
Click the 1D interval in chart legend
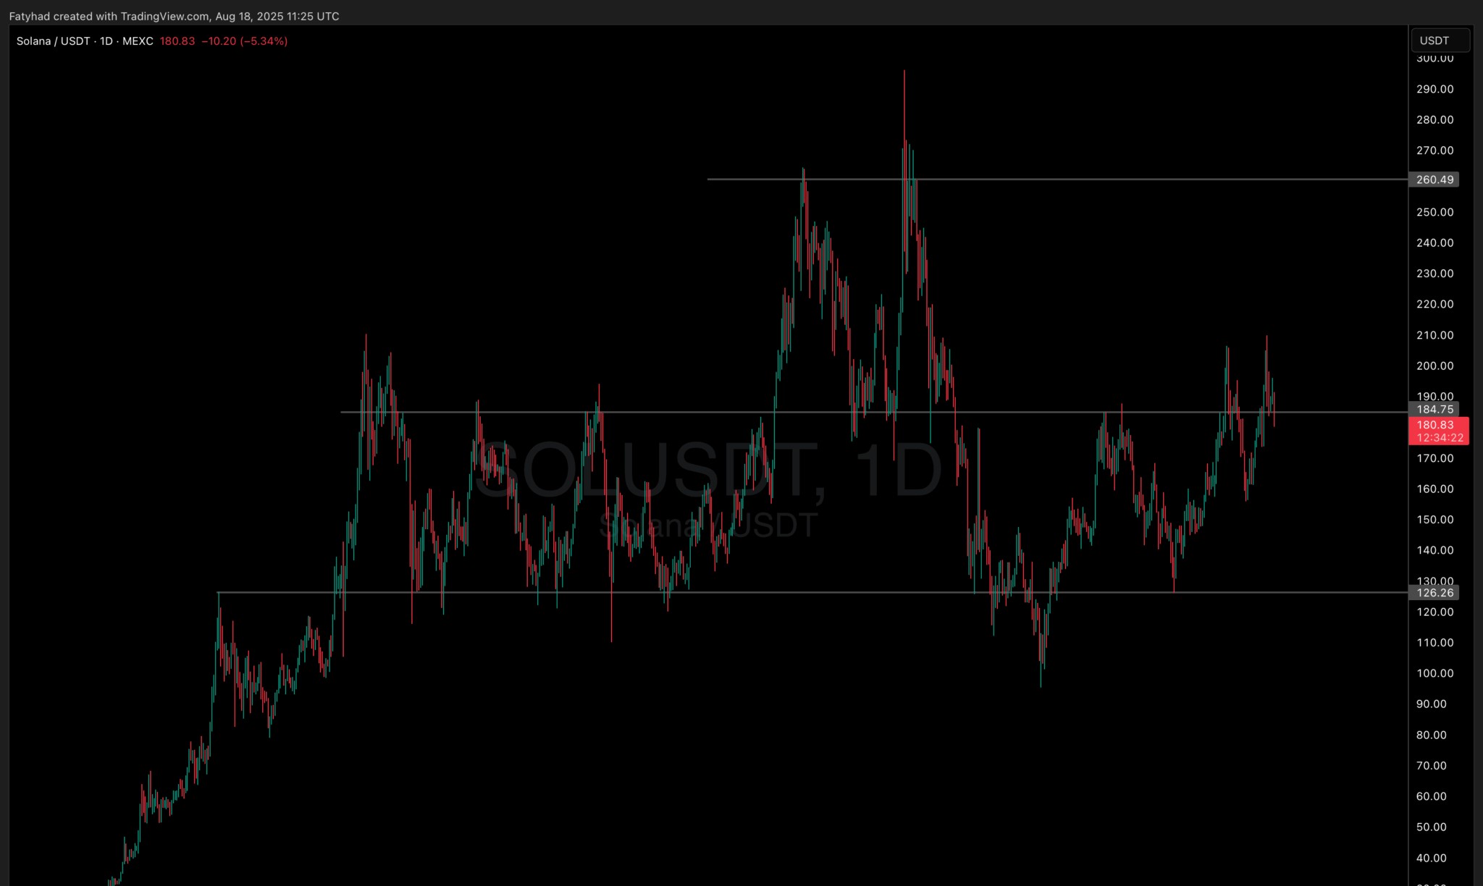(x=106, y=41)
